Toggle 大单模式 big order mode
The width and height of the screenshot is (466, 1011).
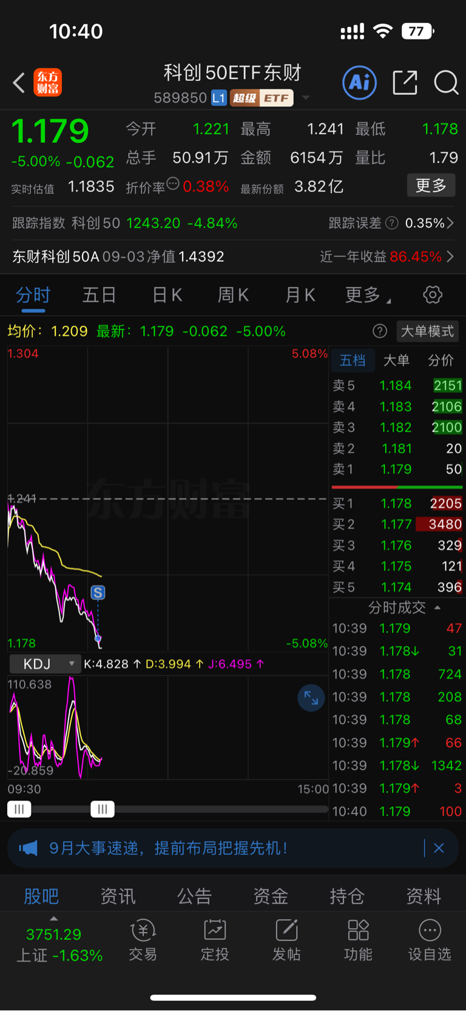coord(427,331)
